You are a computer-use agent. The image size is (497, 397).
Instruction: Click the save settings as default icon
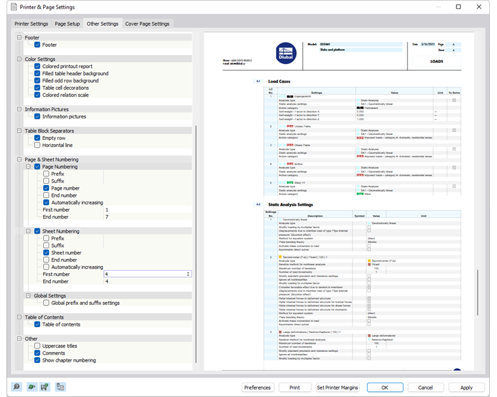44,387
